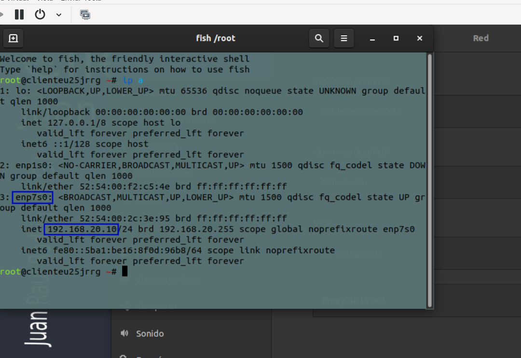Click the MAC address 52:54:00:f2:c5:4e
Viewport: 521px width, 358px height.
(124, 186)
